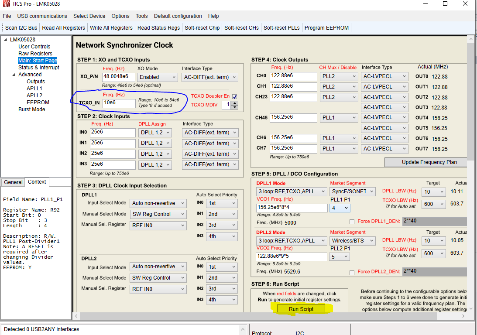Open the XO Mode Enabled dropdown
Image resolution: width=477 pixels, height=335 pixels.
coord(158,77)
